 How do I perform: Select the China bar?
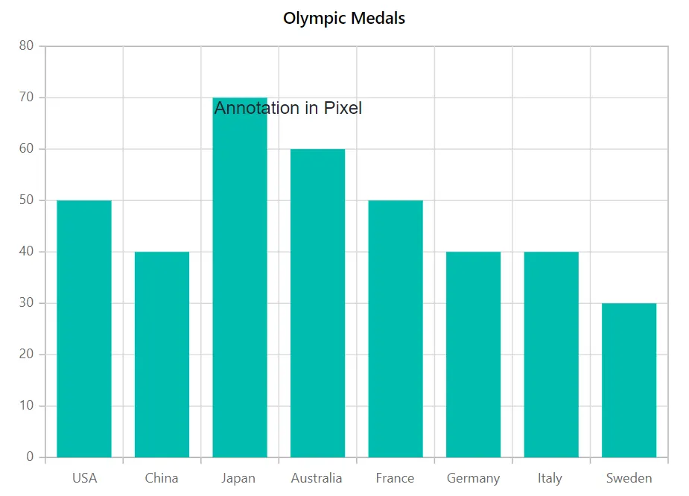point(162,354)
